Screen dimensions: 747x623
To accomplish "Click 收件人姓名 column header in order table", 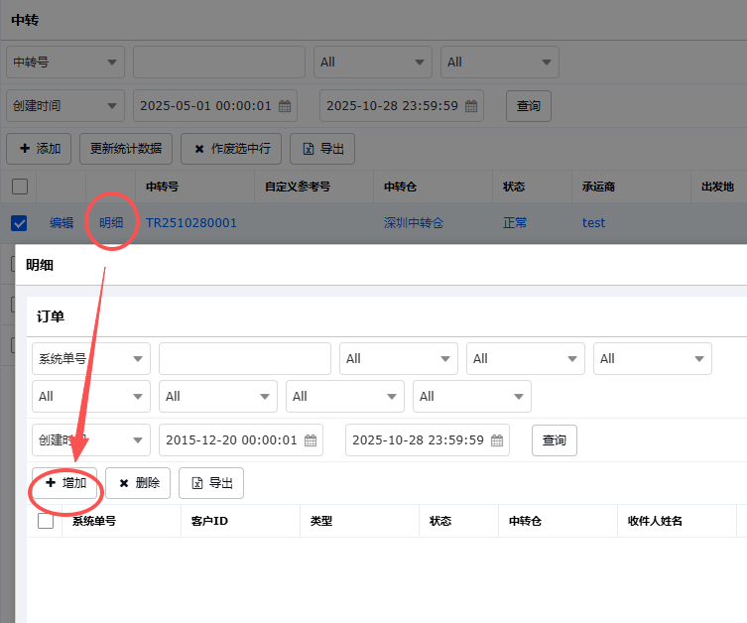I will 655,521.
